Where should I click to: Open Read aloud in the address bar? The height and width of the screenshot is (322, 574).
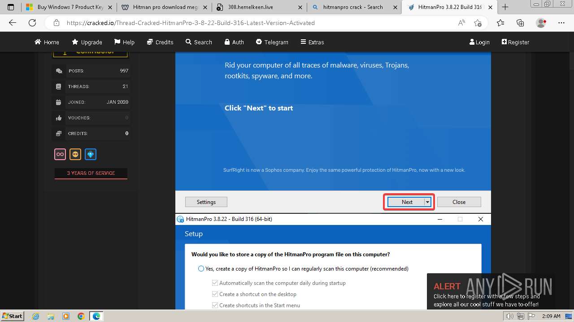pos(461,23)
